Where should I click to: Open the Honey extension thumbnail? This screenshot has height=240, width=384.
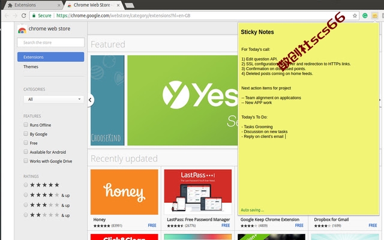tap(124, 192)
